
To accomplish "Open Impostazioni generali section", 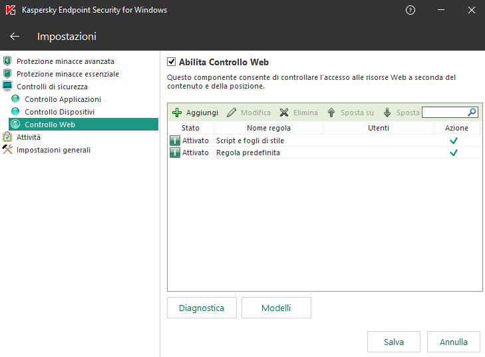I will click(53, 150).
